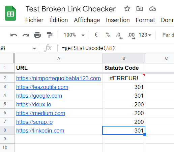Print the spreadsheet

[37, 35]
